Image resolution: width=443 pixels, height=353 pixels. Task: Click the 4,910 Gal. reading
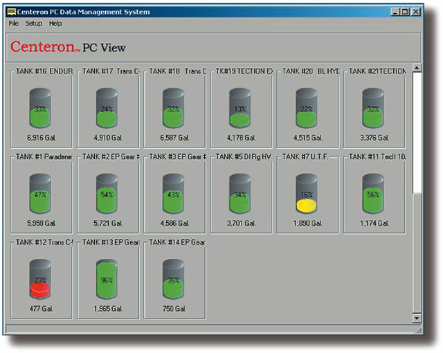pos(108,138)
